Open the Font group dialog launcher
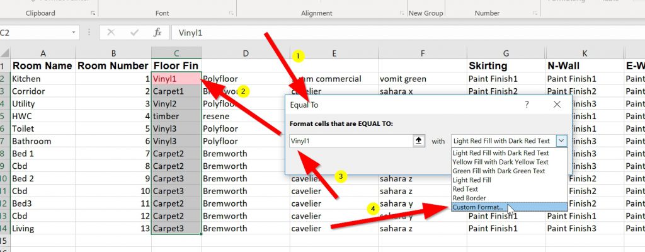Viewport: 645px width, 252px height. pyautogui.click(x=230, y=13)
